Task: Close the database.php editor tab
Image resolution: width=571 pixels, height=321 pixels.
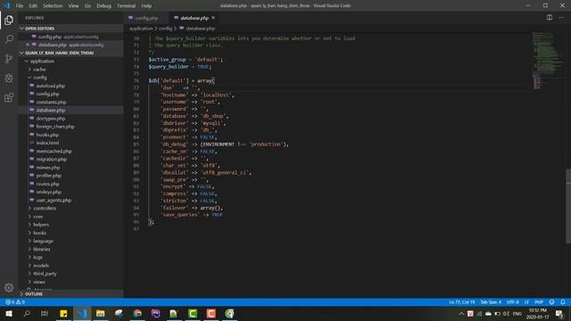Action: click(213, 18)
